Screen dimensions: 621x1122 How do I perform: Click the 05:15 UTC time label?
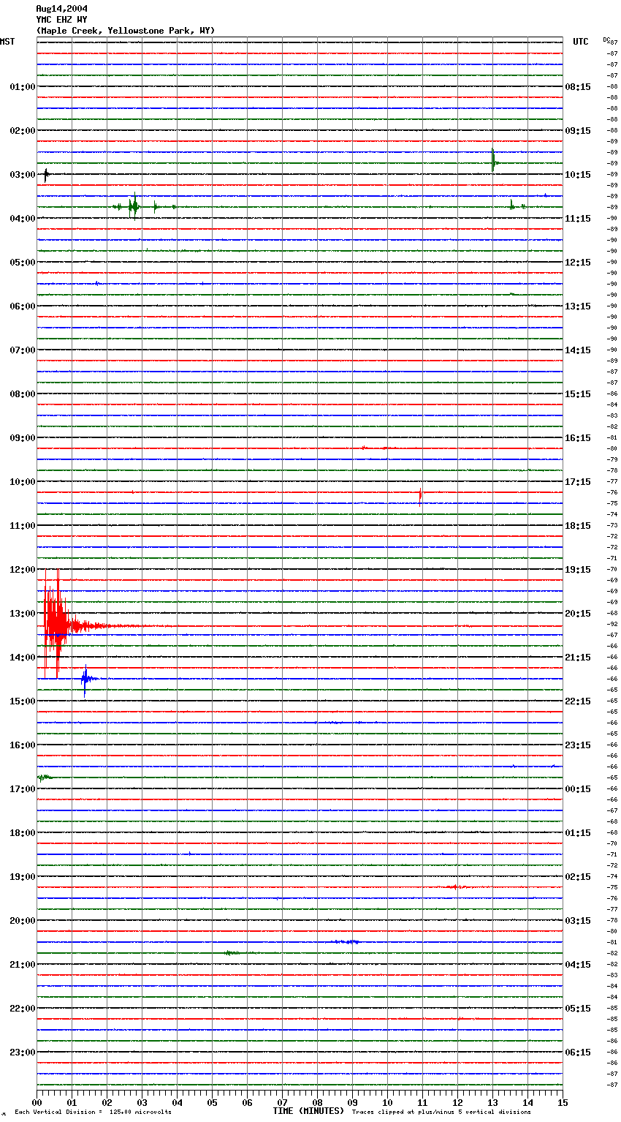578,1009
